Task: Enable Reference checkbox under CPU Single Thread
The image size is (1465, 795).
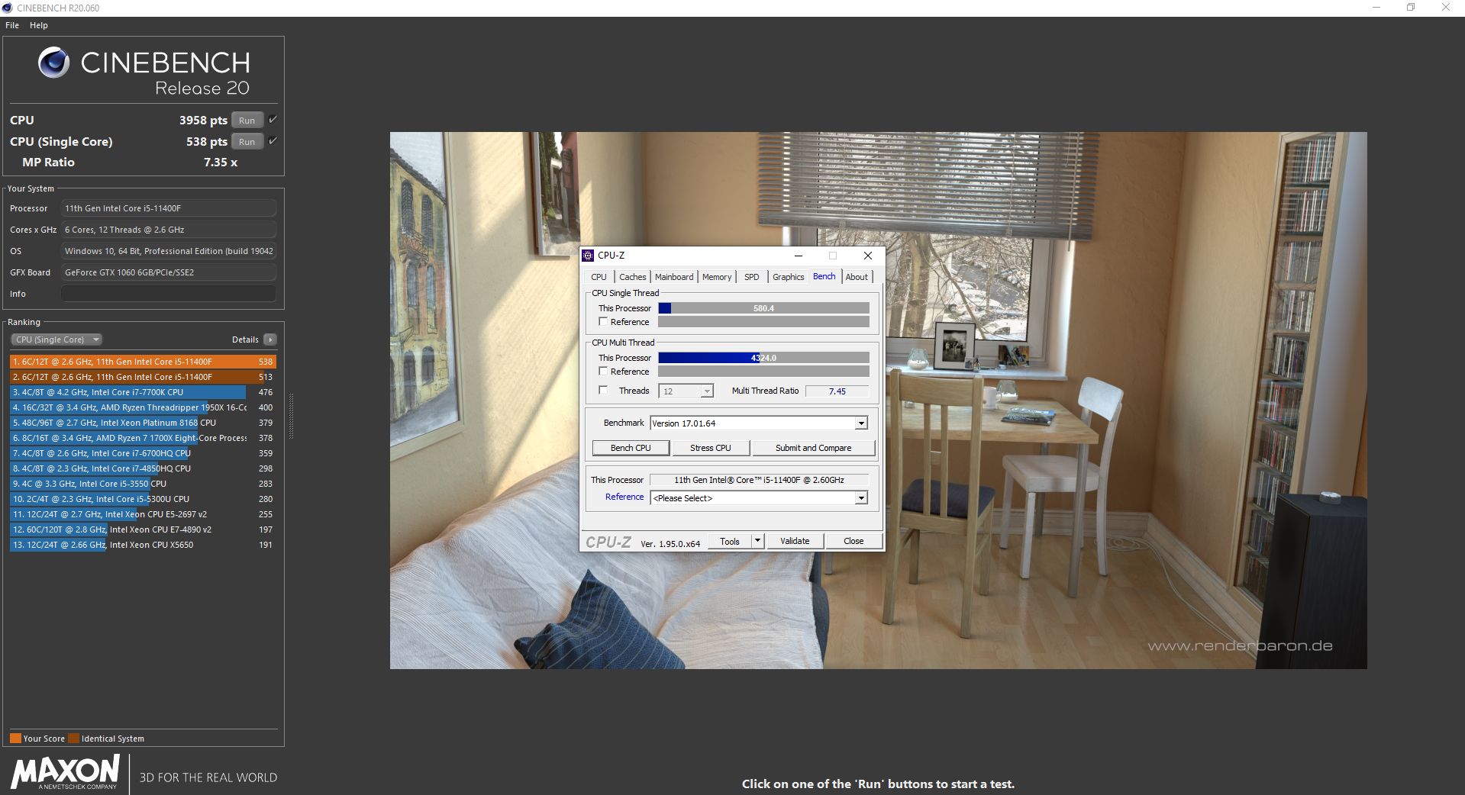Action: 603,322
